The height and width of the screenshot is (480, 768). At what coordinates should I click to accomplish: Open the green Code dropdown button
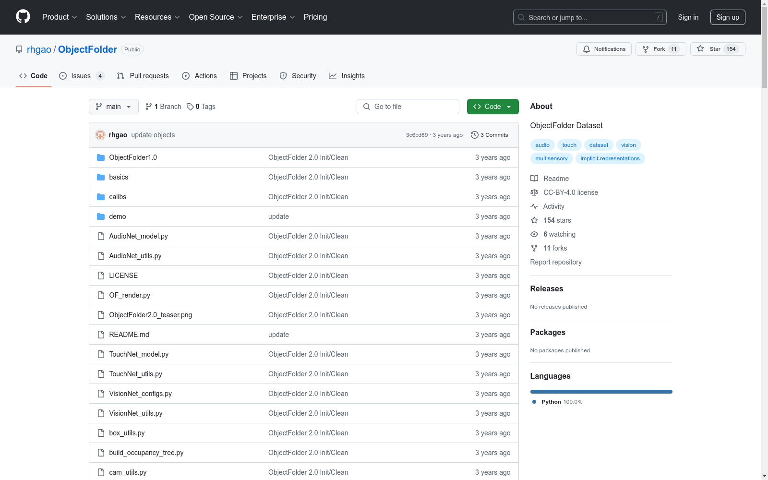(492, 107)
